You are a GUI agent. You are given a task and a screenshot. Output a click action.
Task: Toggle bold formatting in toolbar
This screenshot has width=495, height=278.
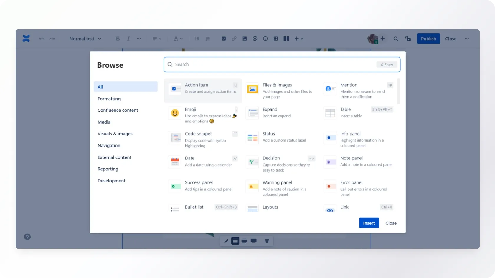pyautogui.click(x=118, y=39)
